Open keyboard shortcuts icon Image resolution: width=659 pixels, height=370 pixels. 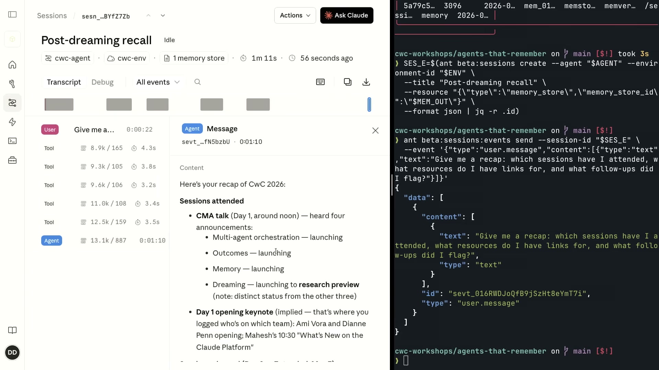(x=320, y=82)
